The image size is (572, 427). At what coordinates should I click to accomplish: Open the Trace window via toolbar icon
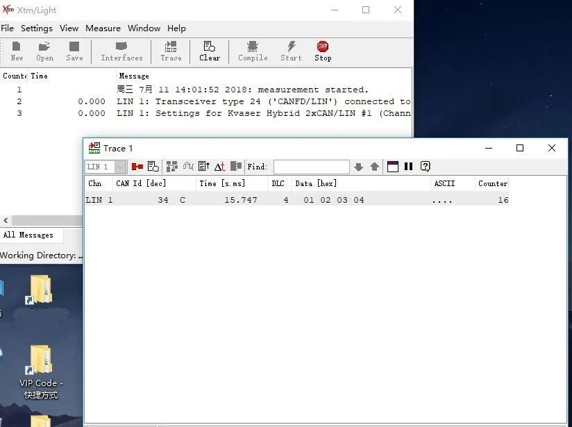click(171, 51)
